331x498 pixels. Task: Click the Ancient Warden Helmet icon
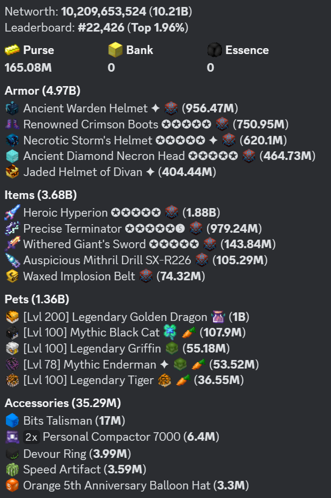(x=12, y=109)
